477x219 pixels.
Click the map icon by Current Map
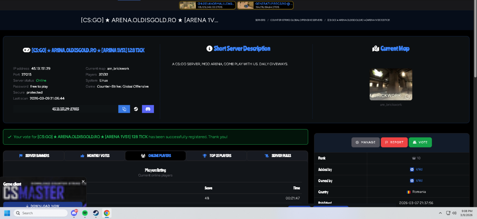376,48
